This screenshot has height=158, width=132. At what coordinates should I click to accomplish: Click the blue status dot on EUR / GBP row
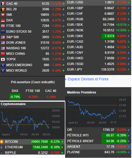coord(129,8)
